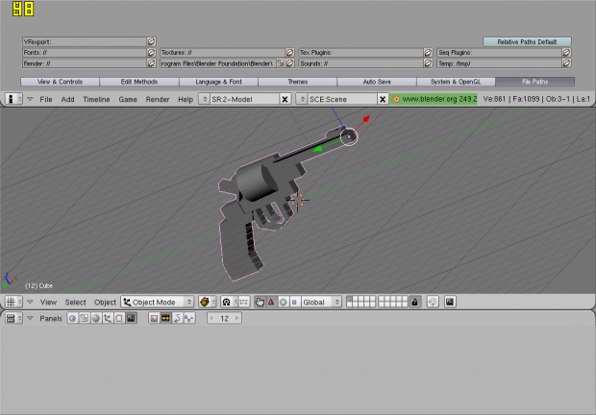The height and width of the screenshot is (415, 596).
Task: Open the SCE:Scene browse arrows
Action: pos(302,99)
